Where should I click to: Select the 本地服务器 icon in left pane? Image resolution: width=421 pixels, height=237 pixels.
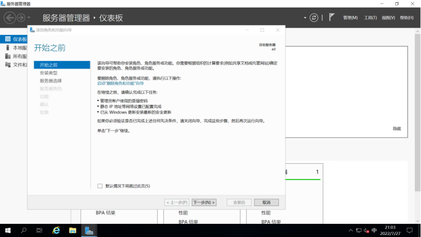(x=8, y=48)
